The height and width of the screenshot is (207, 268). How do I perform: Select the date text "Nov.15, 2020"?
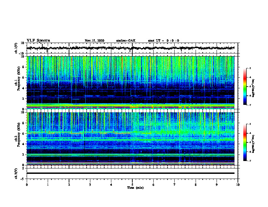(94, 41)
